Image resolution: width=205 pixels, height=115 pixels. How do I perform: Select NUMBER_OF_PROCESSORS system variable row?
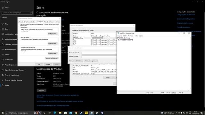[x=94, y=66]
